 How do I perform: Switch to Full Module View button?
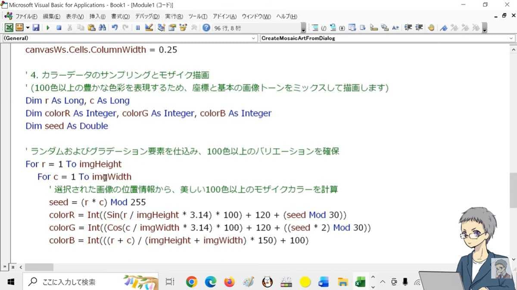(x=12, y=267)
